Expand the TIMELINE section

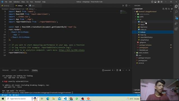(137, 93)
